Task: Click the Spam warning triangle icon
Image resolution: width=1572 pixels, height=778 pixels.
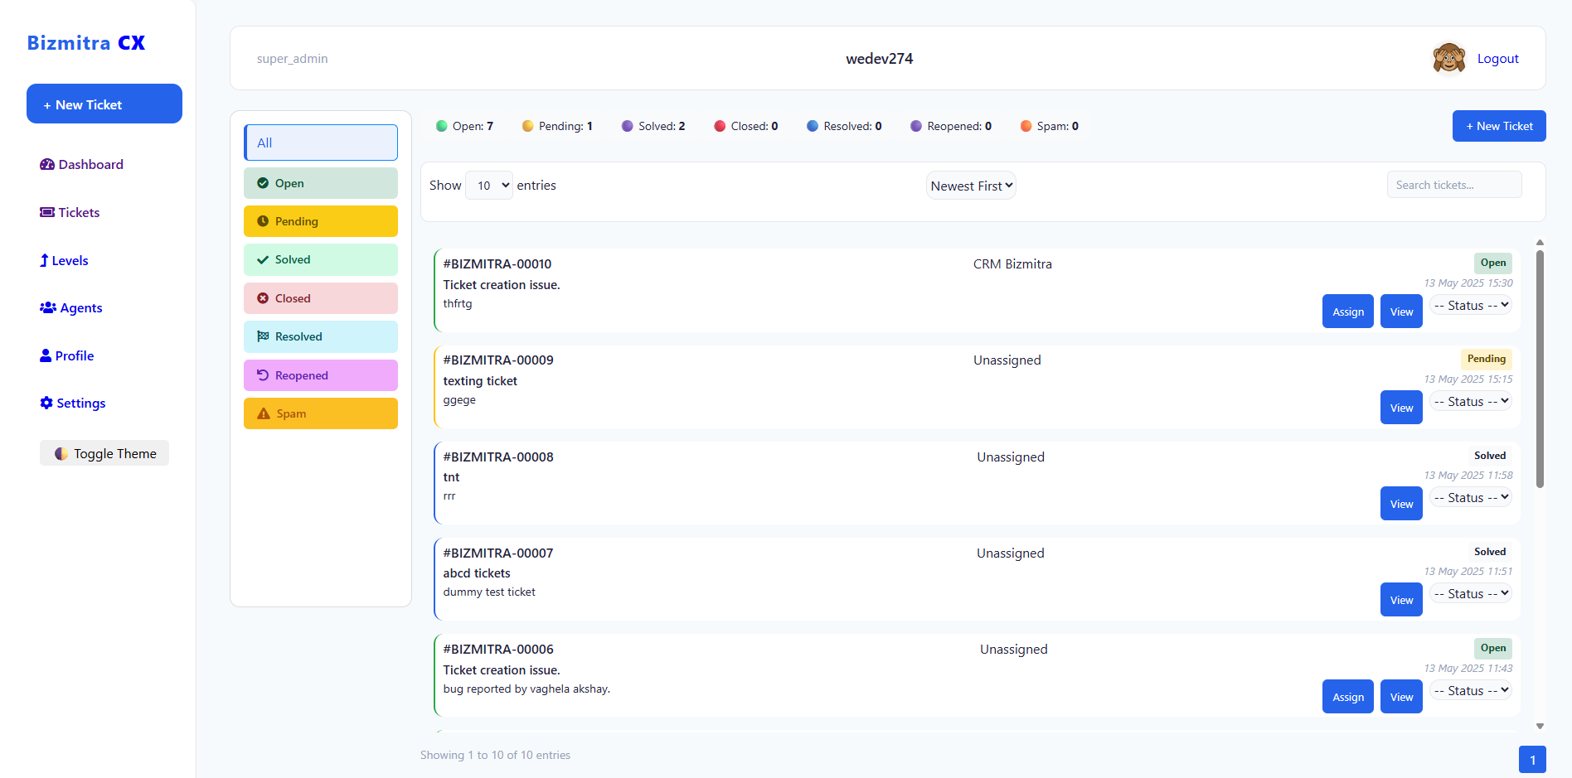Action: (264, 414)
